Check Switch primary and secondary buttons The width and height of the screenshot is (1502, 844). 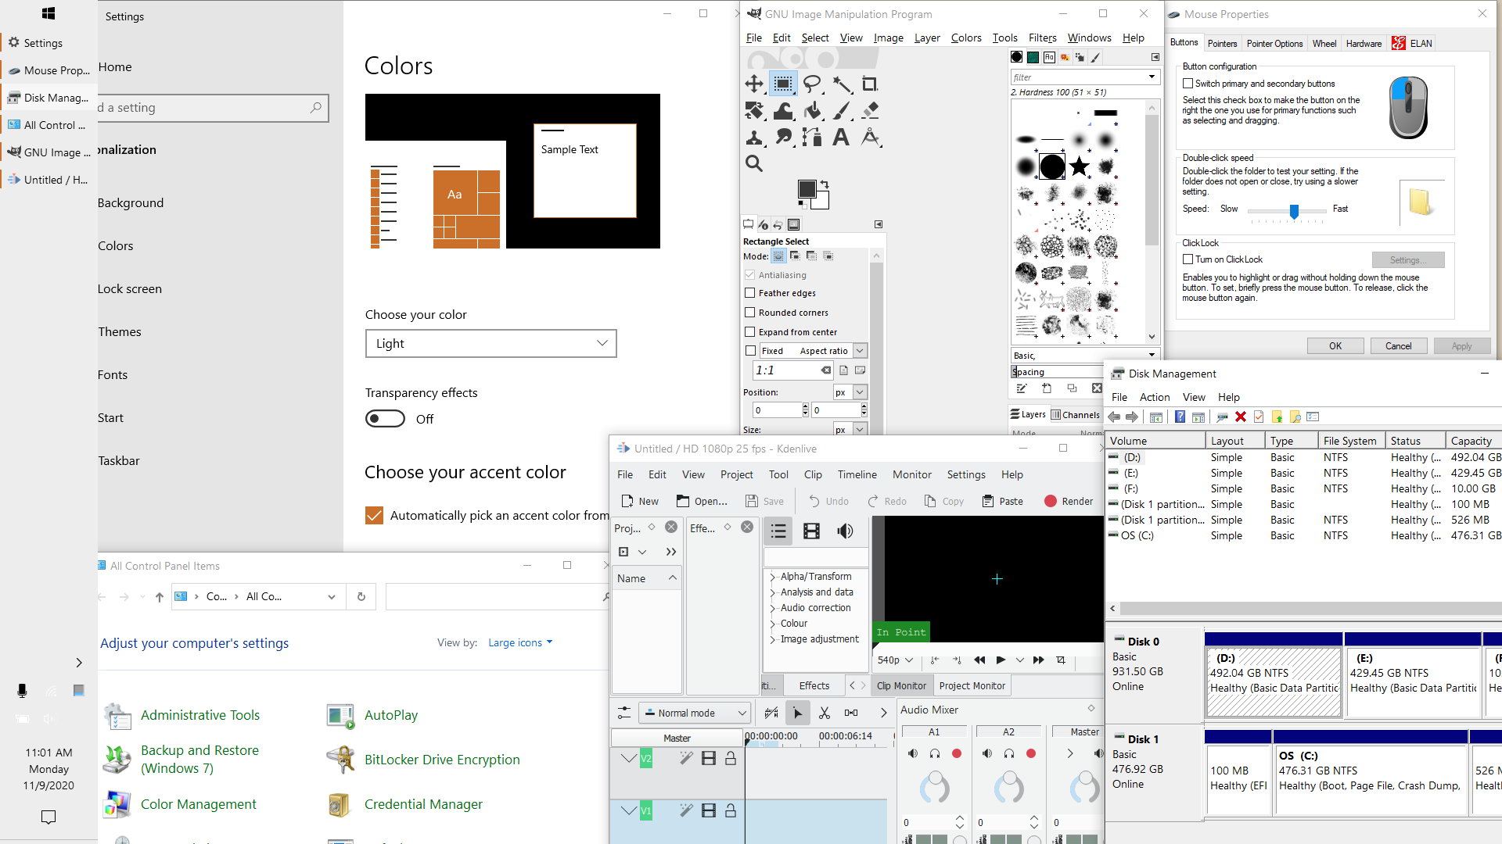[1188, 84]
